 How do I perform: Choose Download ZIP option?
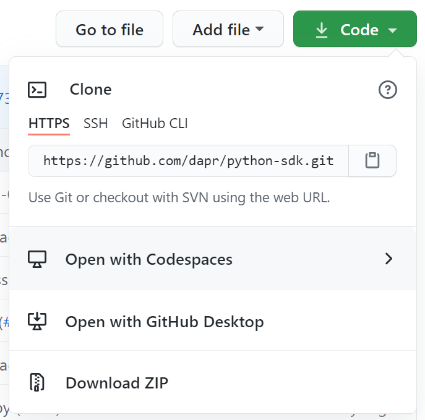click(x=117, y=383)
